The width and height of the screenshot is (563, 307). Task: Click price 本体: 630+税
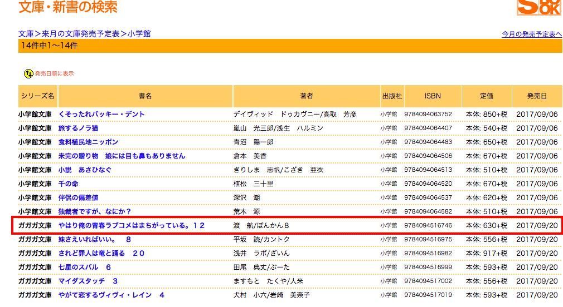[x=487, y=226]
